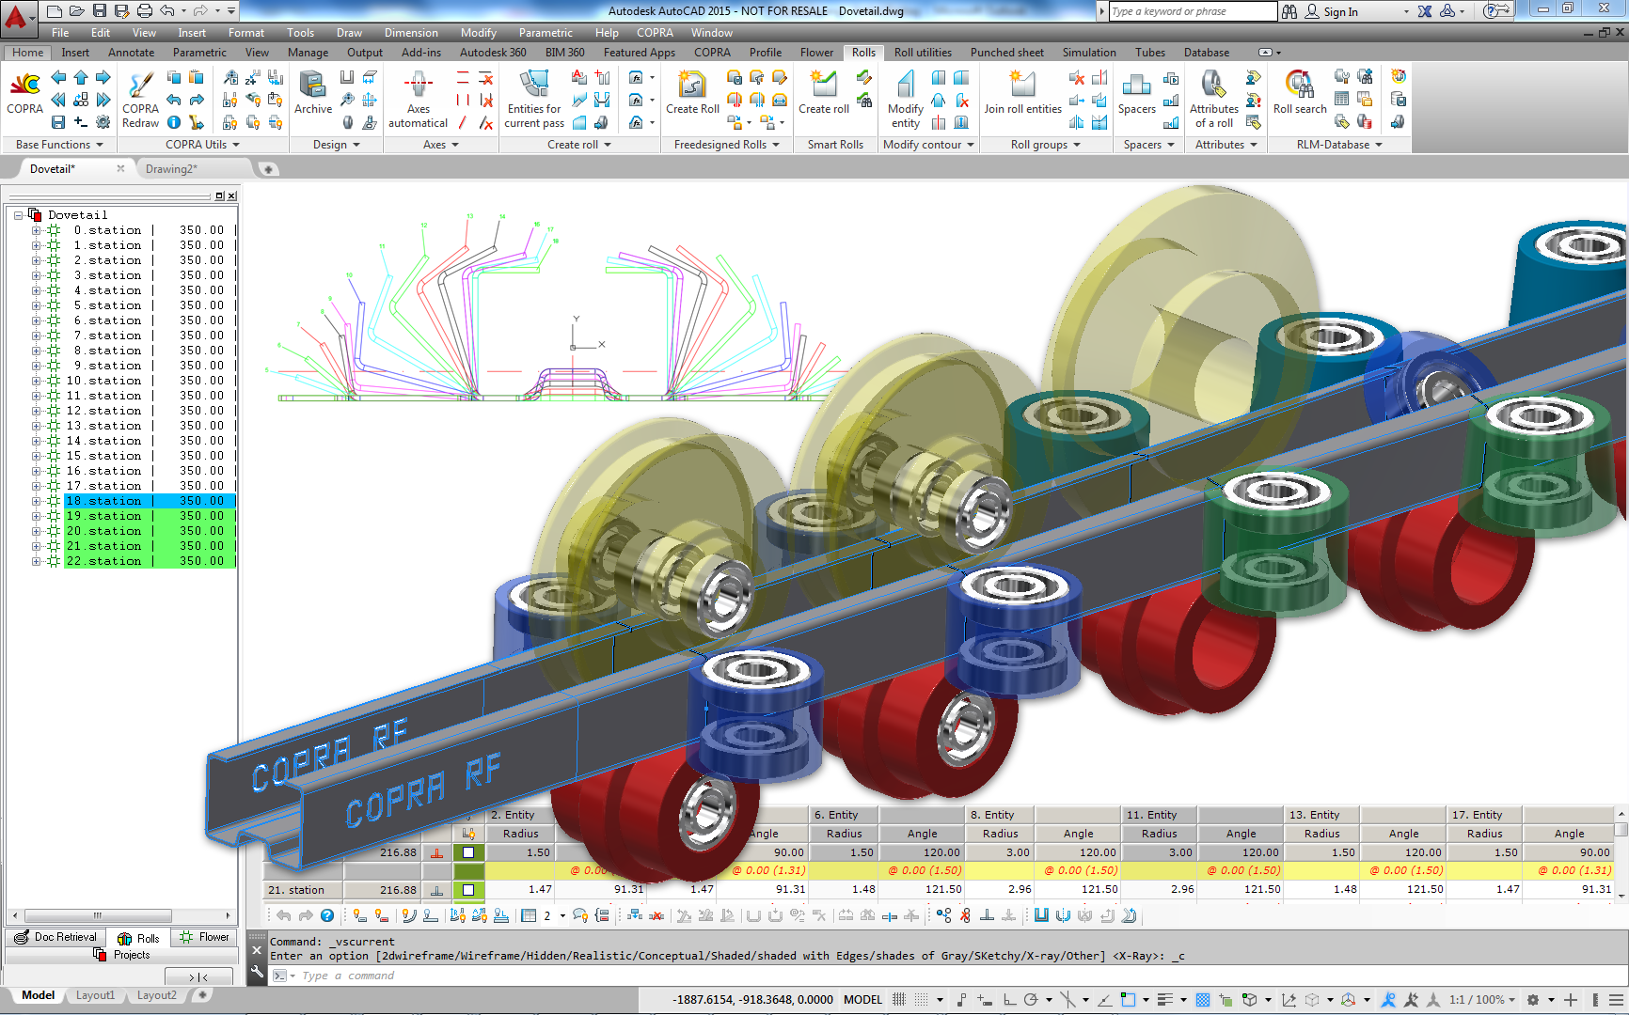The image size is (1629, 1015).
Task: Toggle snap mode in status bar
Action: pos(922,1000)
